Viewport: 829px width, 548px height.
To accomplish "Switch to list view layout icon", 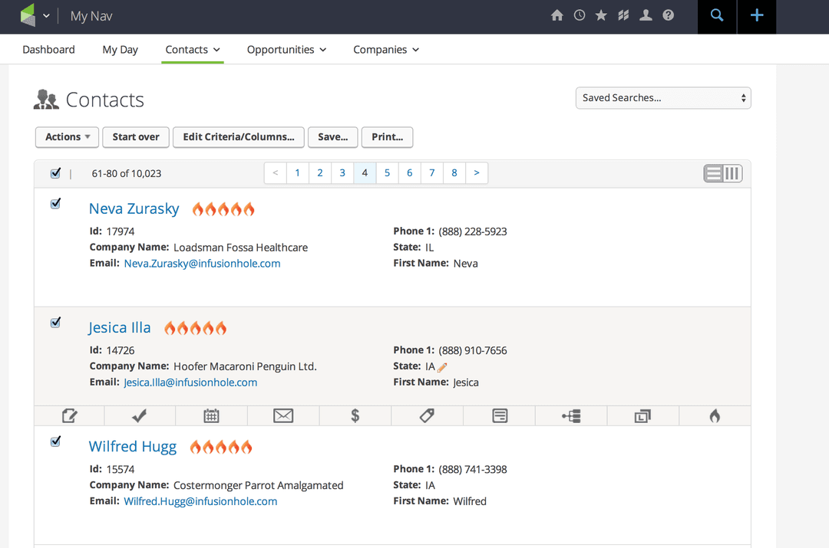I will (x=713, y=173).
